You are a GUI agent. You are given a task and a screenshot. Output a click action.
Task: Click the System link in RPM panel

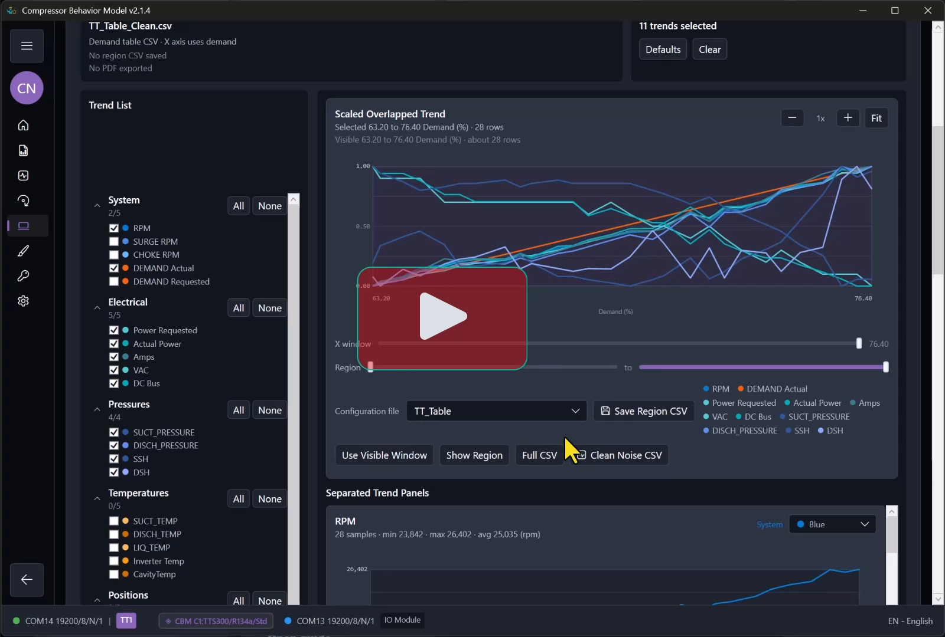(770, 525)
